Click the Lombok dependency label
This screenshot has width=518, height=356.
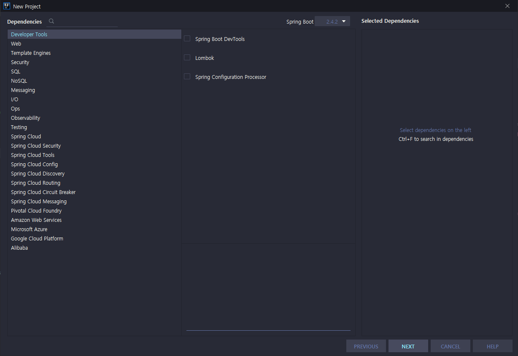(205, 58)
